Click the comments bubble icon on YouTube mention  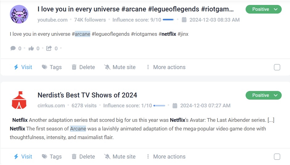click(x=13, y=48)
